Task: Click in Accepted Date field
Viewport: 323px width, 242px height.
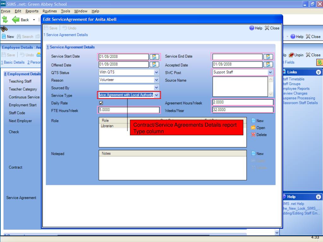Action: tap(238, 64)
